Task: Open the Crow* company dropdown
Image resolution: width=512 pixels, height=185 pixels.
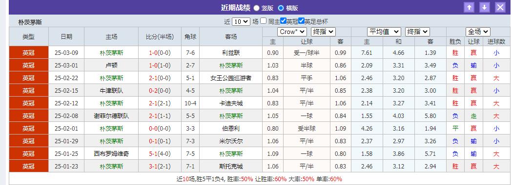Action: click(292, 32)
